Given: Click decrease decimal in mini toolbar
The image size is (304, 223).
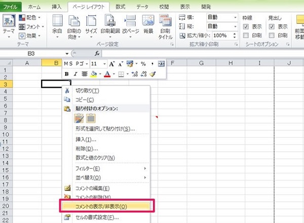Looking at the screenshot, I should click(144, 74).
